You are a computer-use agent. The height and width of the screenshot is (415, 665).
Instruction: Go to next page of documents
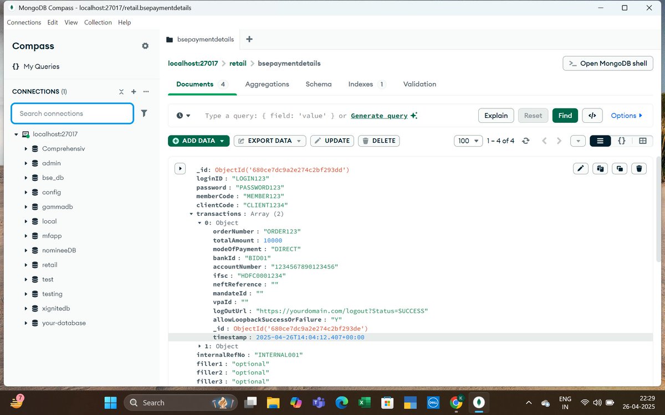(559, 141)
